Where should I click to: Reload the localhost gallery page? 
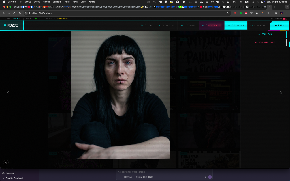(x=14, y=13)
